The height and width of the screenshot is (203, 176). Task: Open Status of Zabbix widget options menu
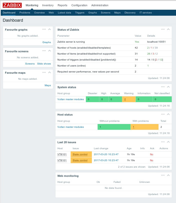163,29
